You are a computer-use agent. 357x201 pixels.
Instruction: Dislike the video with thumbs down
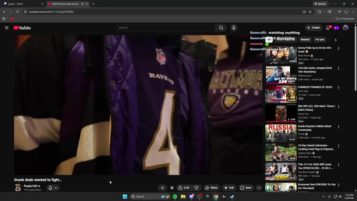point(196,188)
